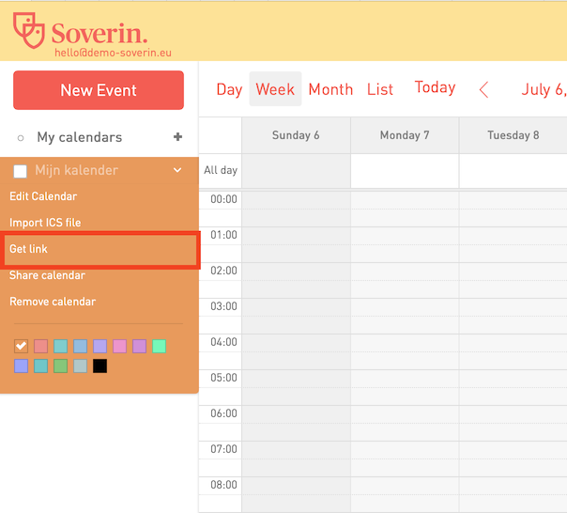Click the 01:00 time label

[x=223, y=235]
